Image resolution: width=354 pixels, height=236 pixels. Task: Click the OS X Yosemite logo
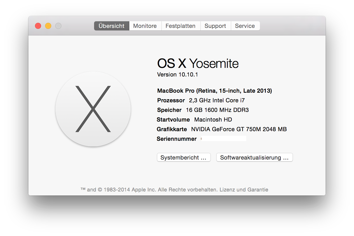click(93, 109)
